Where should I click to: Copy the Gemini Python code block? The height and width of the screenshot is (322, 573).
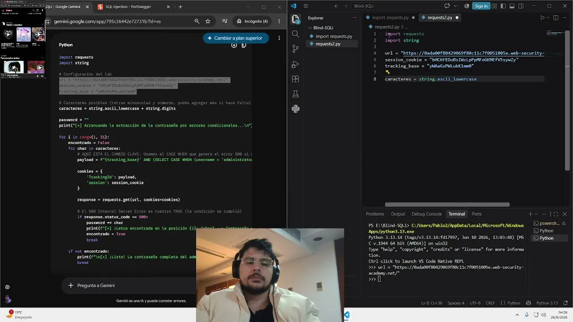coord(244,45)
